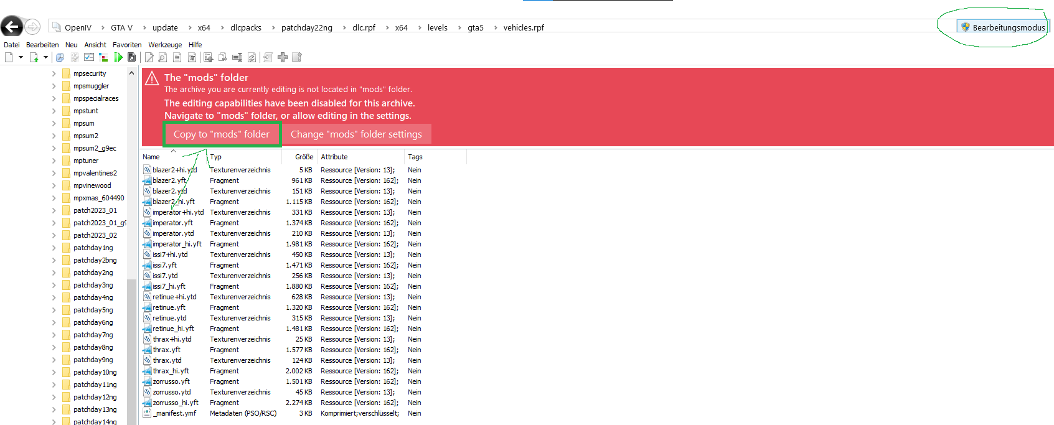Image resolution: width=1054 pixels, height=425 pixels.
Task: Enable Bearbeitungsmodus edit mode button
Action: (x=1002, y=27)
